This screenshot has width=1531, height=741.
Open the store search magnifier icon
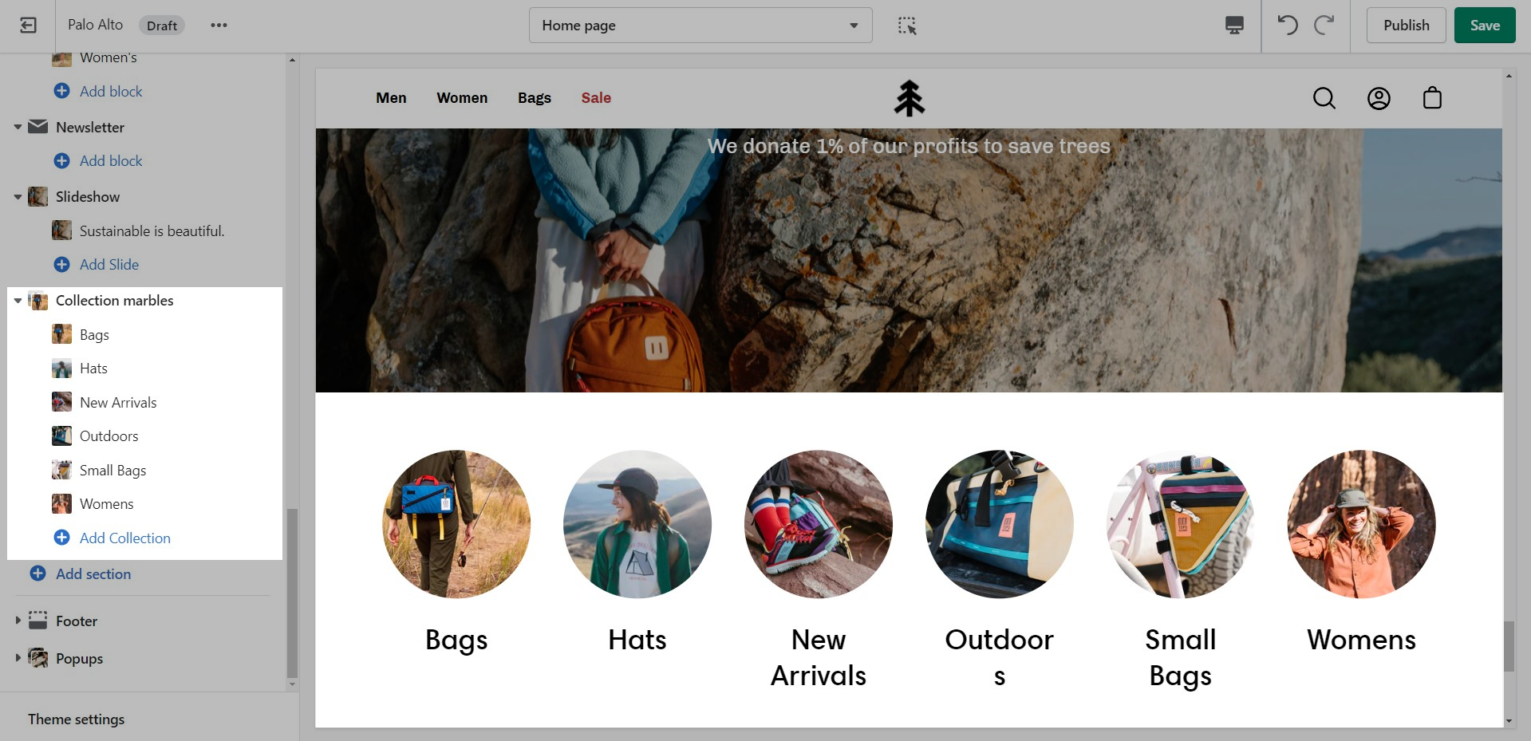(x=1324, y=98)
